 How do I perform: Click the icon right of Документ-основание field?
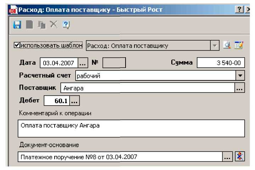pyautogui.click(x=240, y=156)
